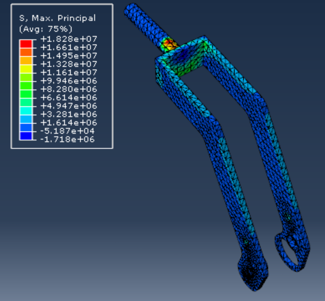325x301 pixels.
Task: Click the maximum value +1.828e+07
Action: click(69, 39)
